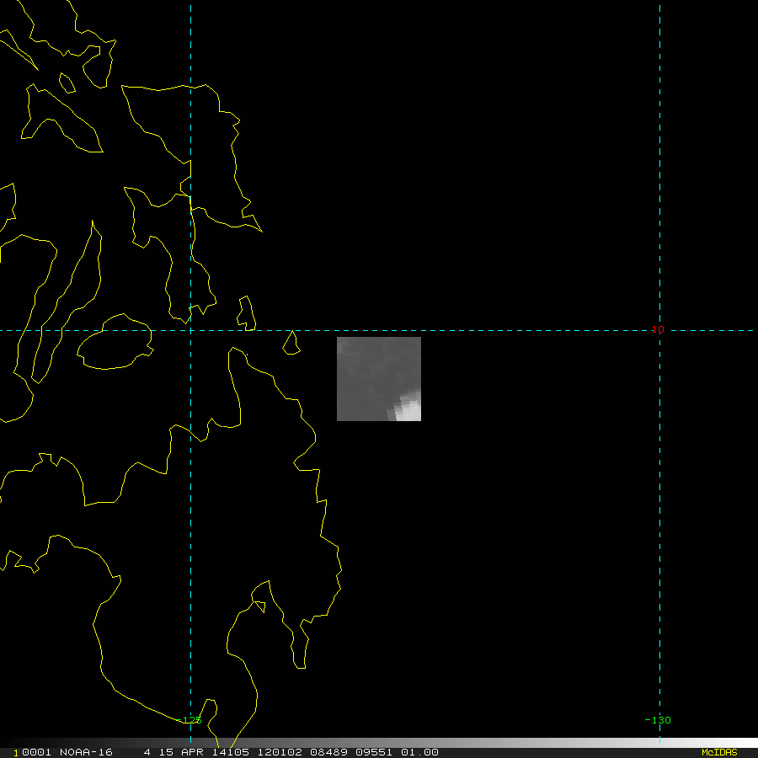Click the small island outline left of image patch
758x758 pixels.
291,343
